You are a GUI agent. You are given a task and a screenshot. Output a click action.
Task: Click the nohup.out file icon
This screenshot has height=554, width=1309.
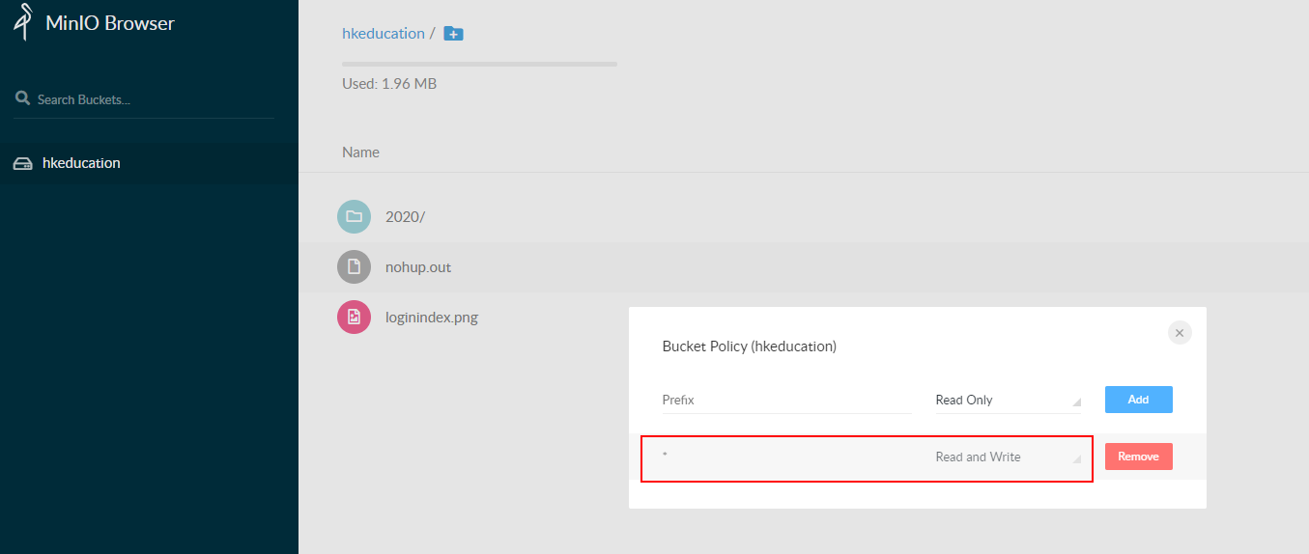pyautogui.click(x=354, y=266)
